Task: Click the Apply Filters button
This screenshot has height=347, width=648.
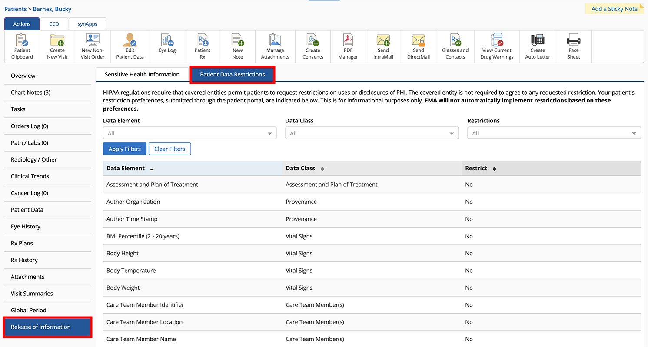Action: coord(125,149)
